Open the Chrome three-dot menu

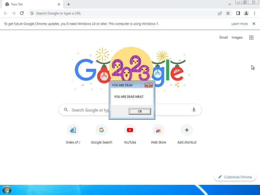pos(254,13)
